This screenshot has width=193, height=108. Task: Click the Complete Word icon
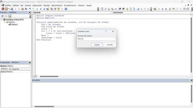click(116, 9)
